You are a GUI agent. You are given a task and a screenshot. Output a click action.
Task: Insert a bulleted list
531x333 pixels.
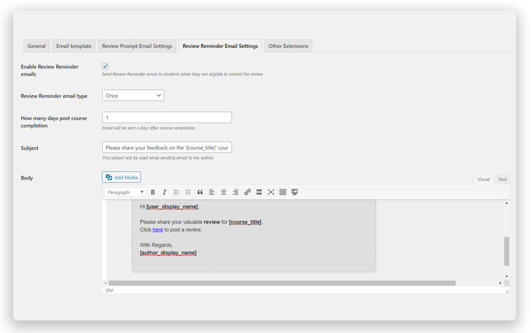click(176, 193)
